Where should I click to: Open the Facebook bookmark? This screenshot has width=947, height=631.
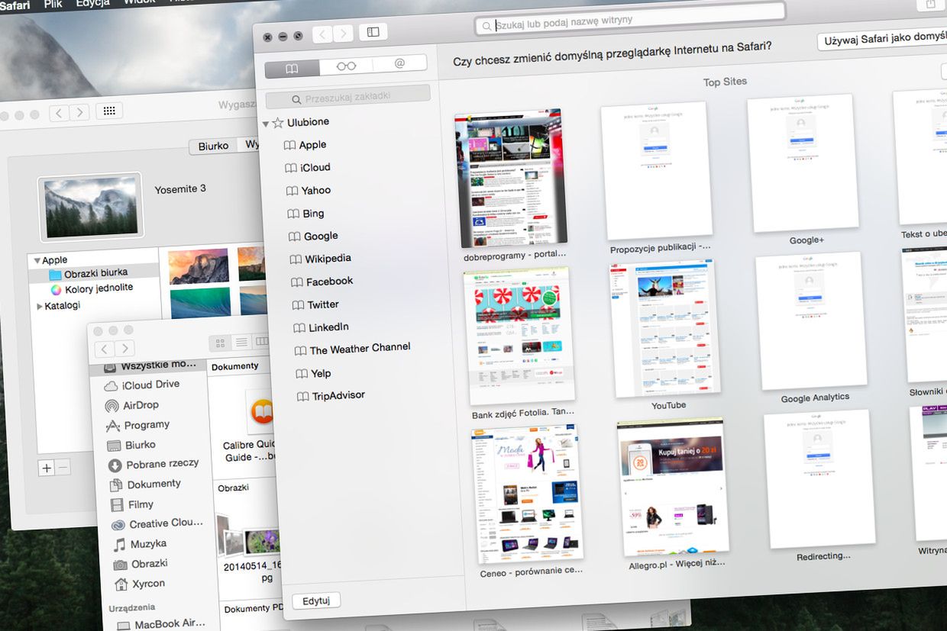tap(322, 282)
